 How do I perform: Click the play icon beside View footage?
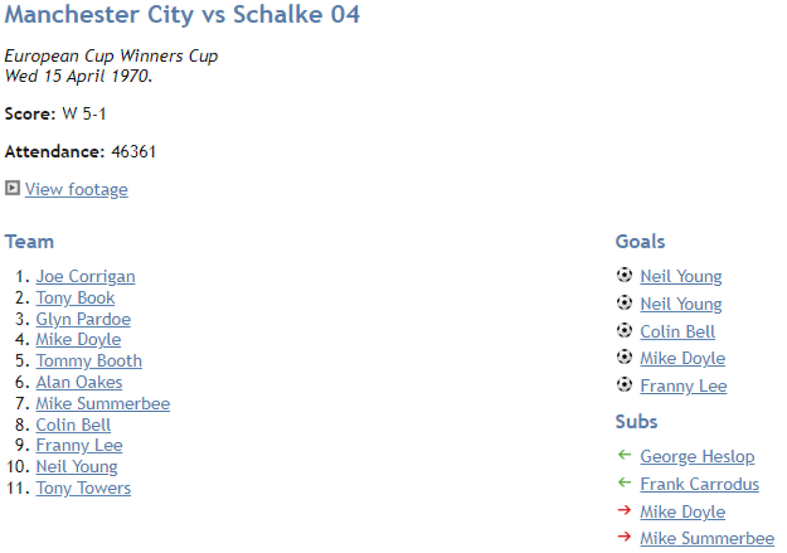click(12, 189)
